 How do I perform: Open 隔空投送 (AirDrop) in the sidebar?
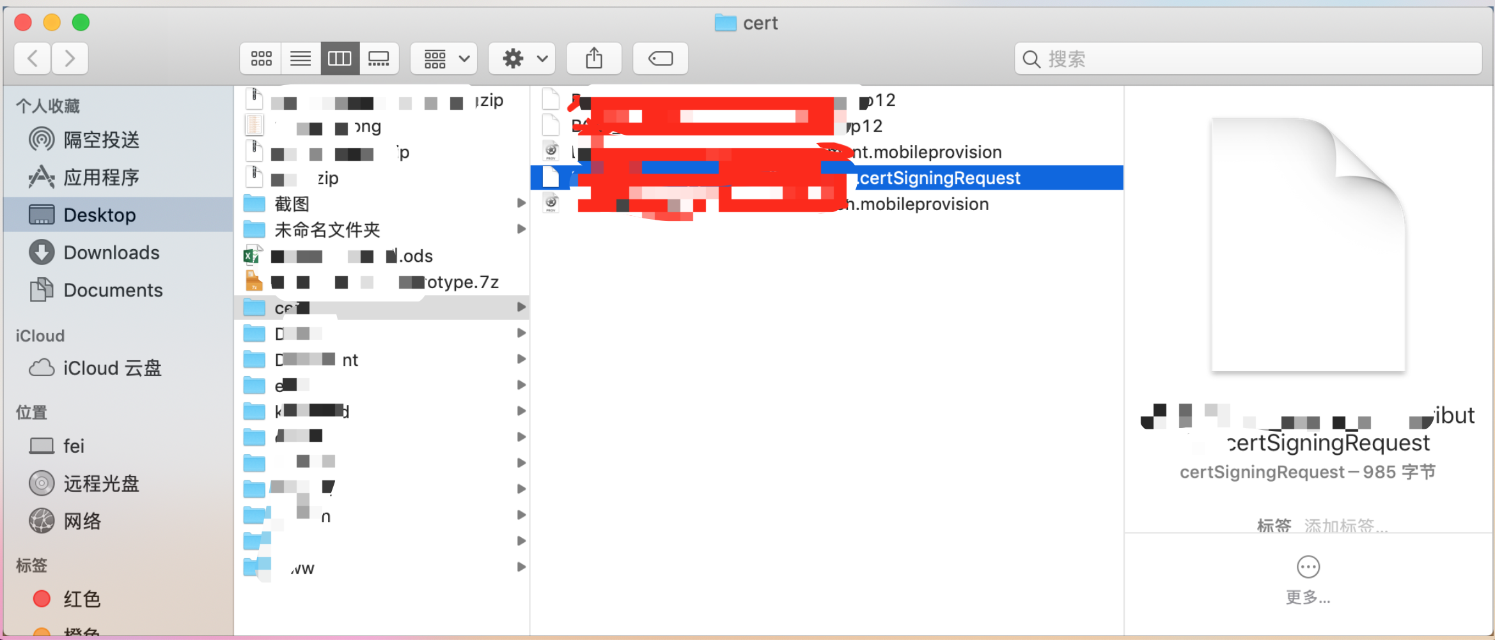(x=101, y=140)
